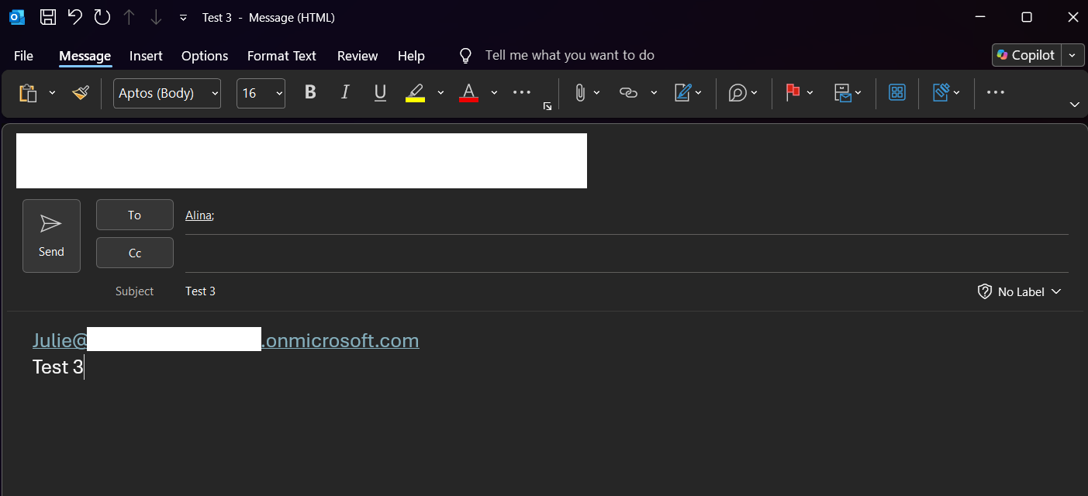The width and height of the screenshot is (1088, 496).
Task: Open Customize Quick Access Toolbar arrow
Action: coord(183,17)
